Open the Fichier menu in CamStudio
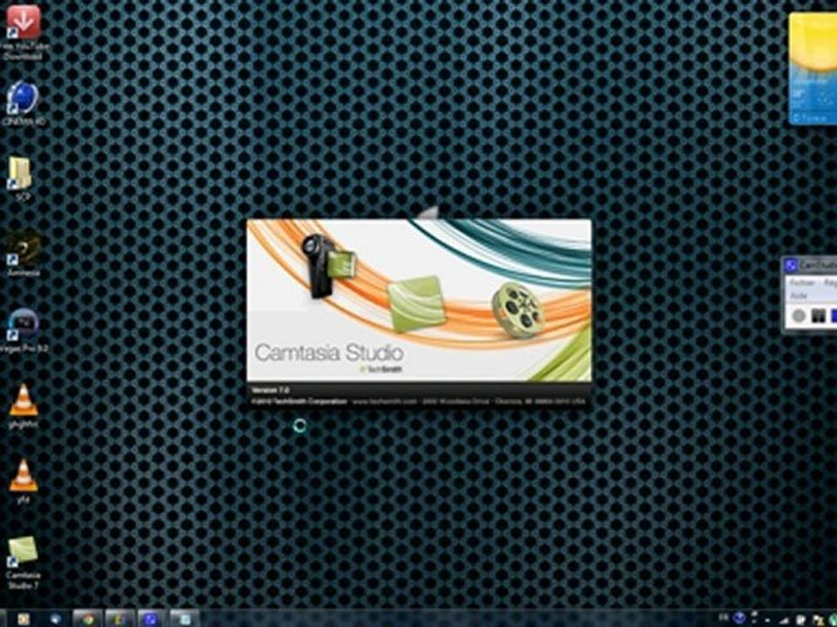The height and width of the screenshot is (627, 837). coord(802,282)
